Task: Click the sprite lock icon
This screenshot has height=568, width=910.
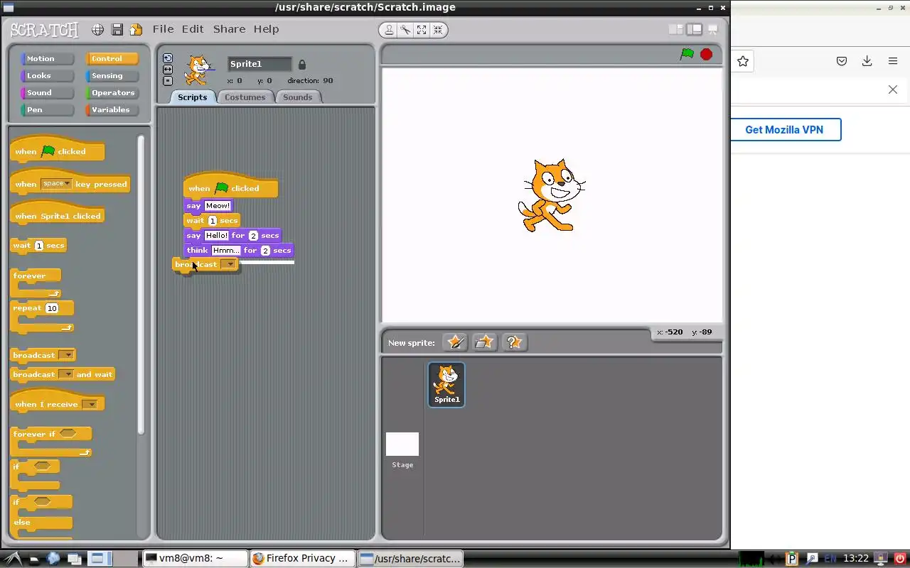Action: [302, 65]
